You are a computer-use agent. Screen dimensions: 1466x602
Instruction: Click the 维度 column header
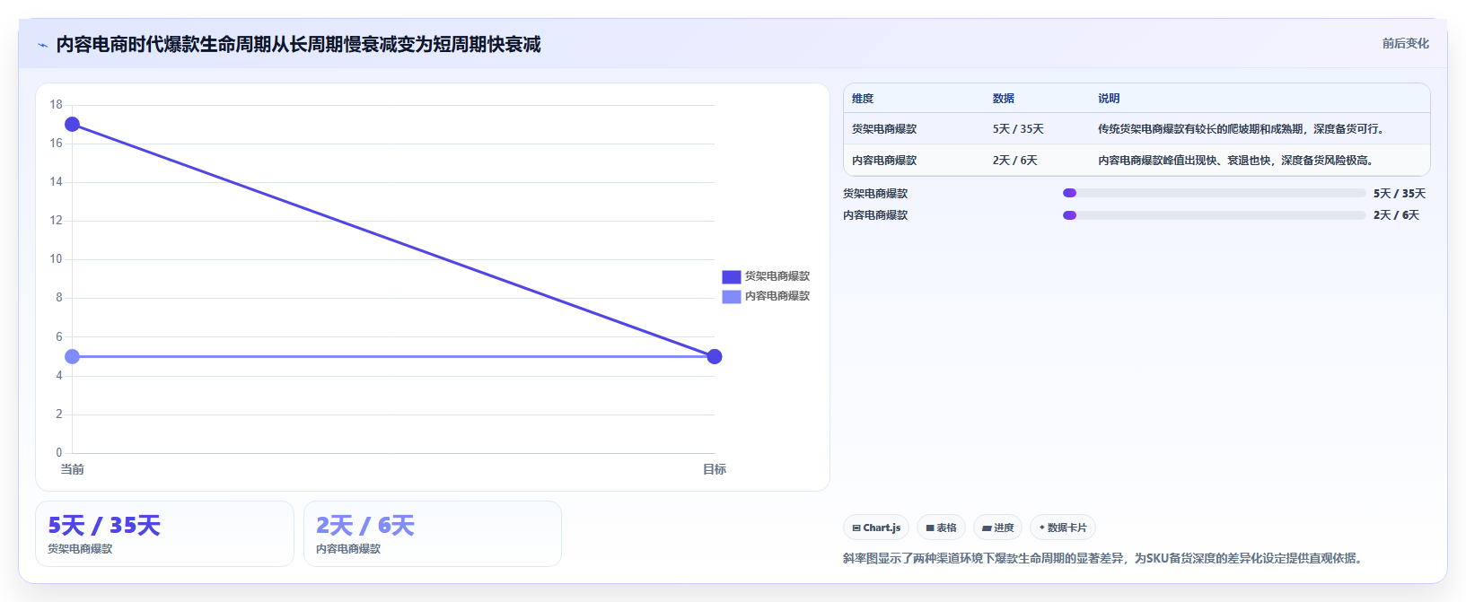(863, 99)
